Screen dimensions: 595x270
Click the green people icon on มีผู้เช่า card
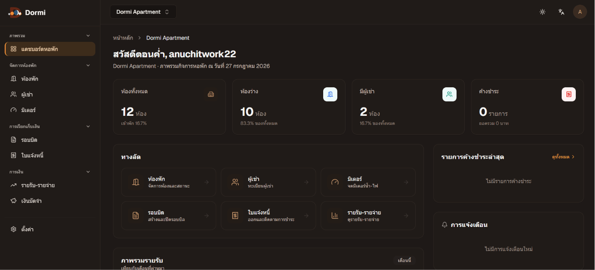[449, 94]
